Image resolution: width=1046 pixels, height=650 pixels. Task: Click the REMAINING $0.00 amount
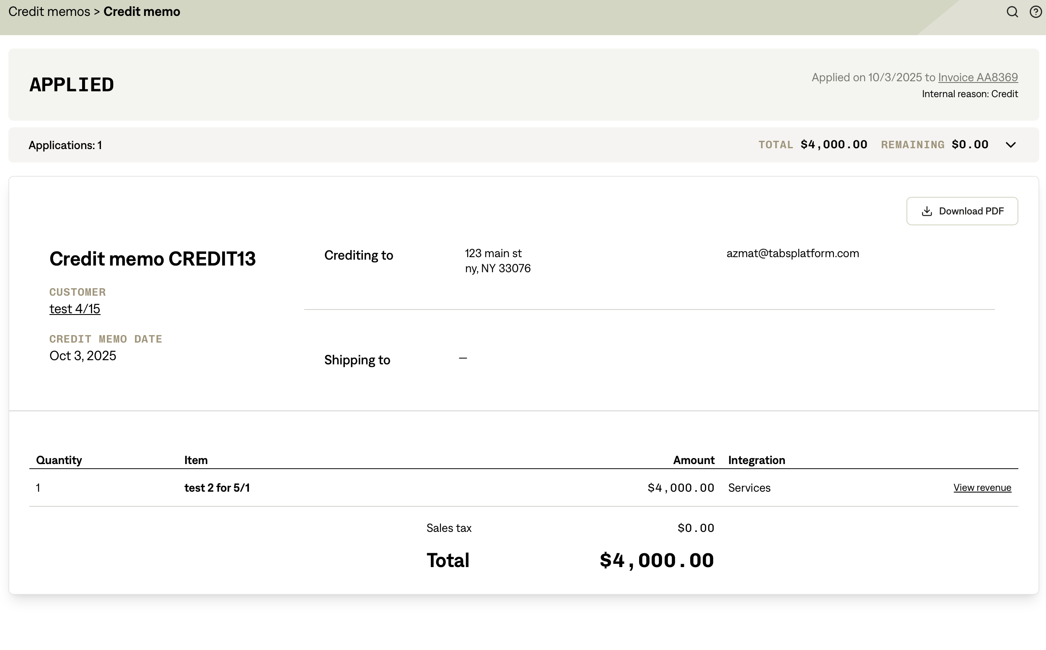(x=970, y=144)
